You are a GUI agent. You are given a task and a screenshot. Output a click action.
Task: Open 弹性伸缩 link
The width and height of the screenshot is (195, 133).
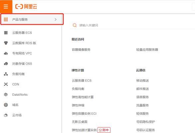(78, 105)
